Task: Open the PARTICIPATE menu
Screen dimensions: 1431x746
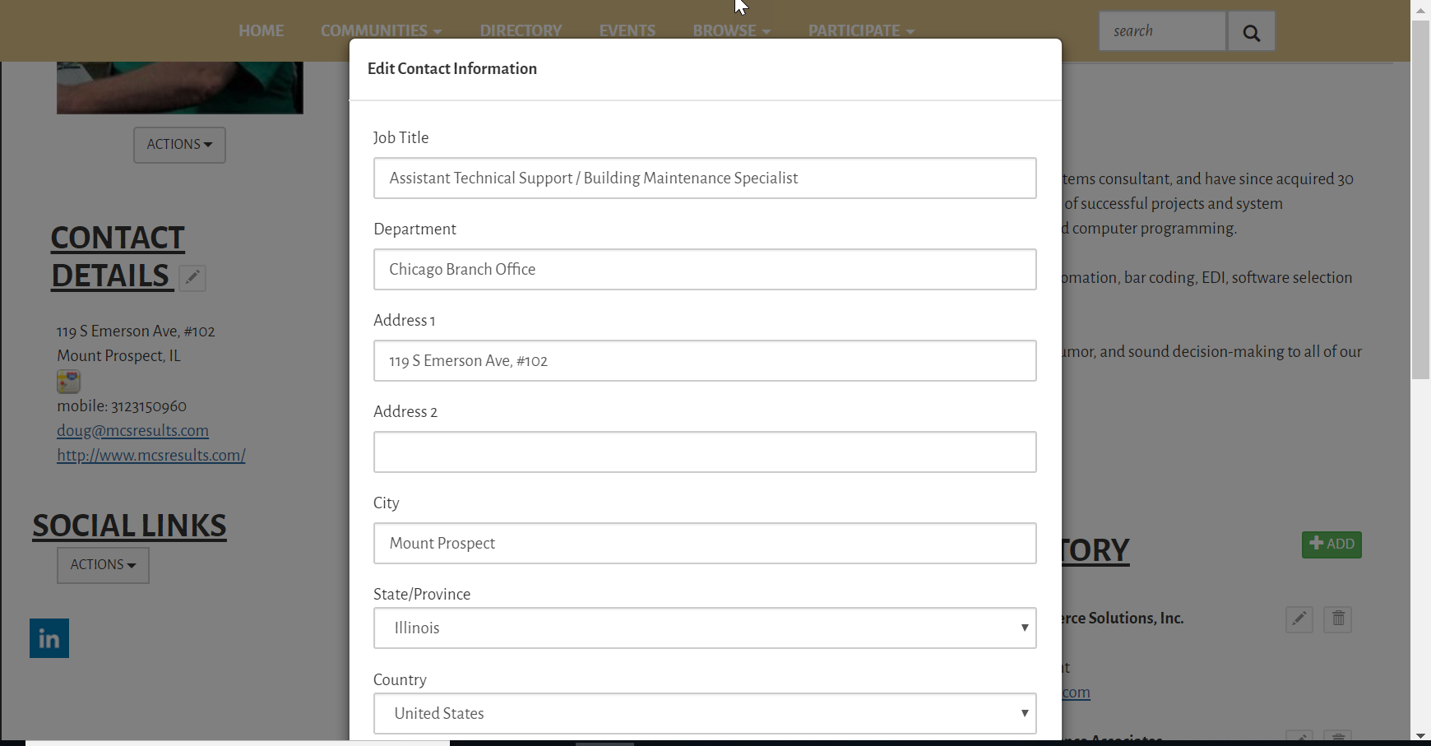Action: pyautogui.click(x=861, y=30)
